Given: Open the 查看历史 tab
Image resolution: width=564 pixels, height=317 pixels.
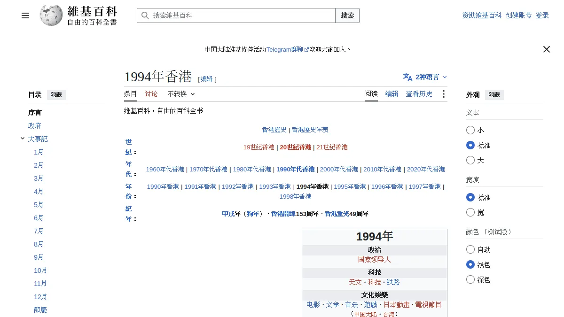Looking at the screenshot, I should [x=419, y=94].
